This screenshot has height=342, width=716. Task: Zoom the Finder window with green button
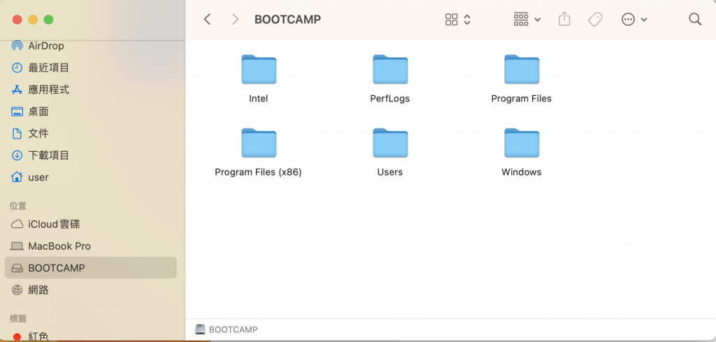coord(48,20)
